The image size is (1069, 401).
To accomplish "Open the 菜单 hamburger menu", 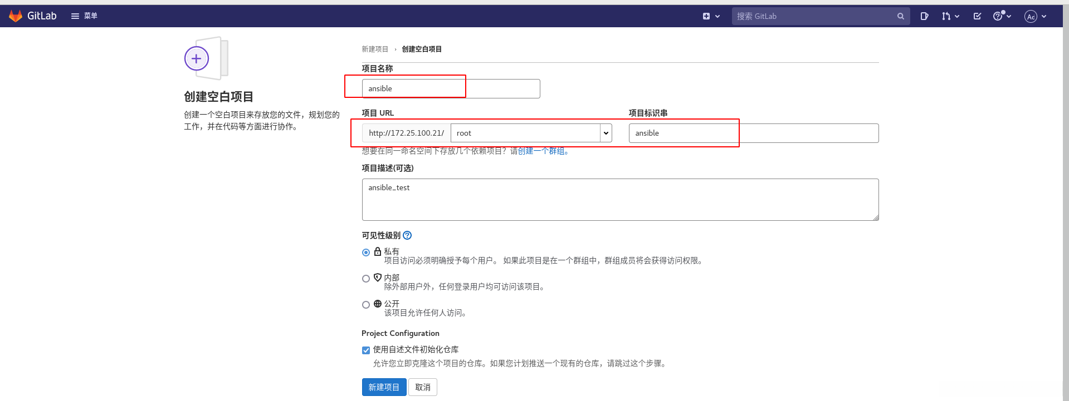I will click(84, 16).
